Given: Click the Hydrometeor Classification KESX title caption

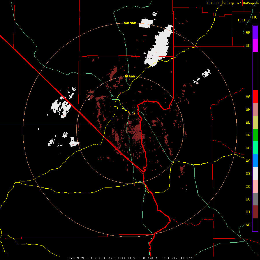Looking at the screenshot, I should [130, 258].
